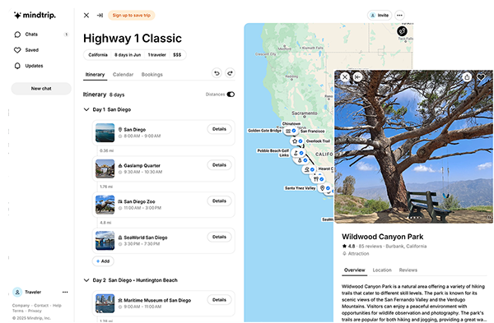The width and height of the screenshot is (494, 323).
Task: Toggle the Distances switch
Action: pos(231,95)
